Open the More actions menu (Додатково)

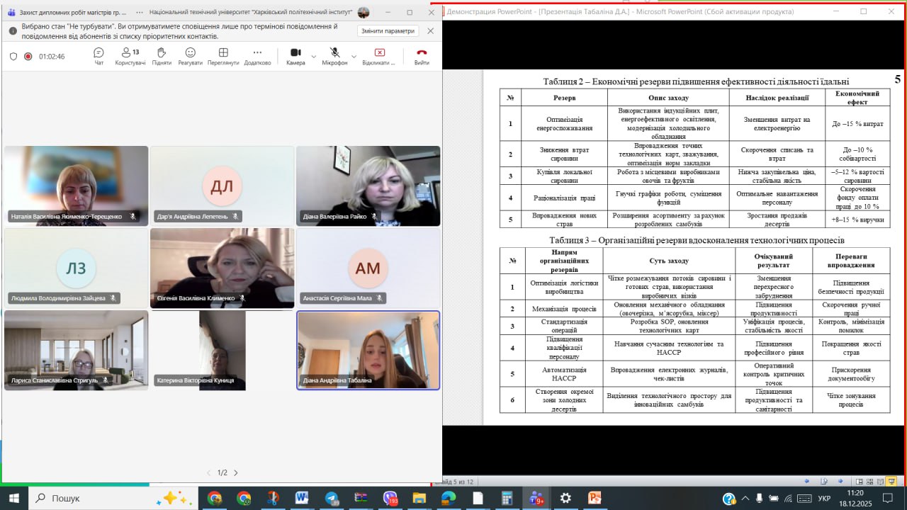coord(257,56)
